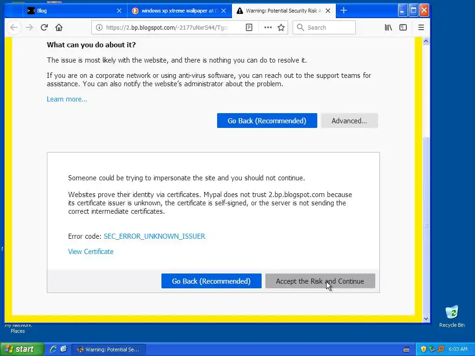Focus the Search input box

tap(324, 27)
